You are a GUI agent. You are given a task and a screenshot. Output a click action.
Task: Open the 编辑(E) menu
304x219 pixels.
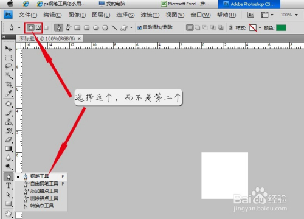pos(52,15)
